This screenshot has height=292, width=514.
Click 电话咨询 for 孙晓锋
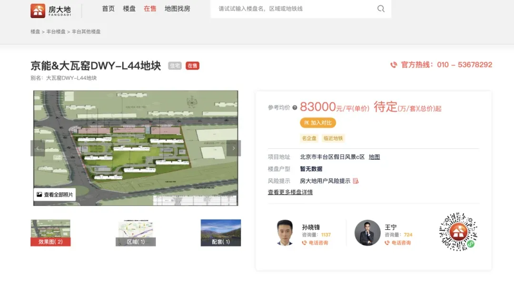pyautogui.click(x=318, y=243)
